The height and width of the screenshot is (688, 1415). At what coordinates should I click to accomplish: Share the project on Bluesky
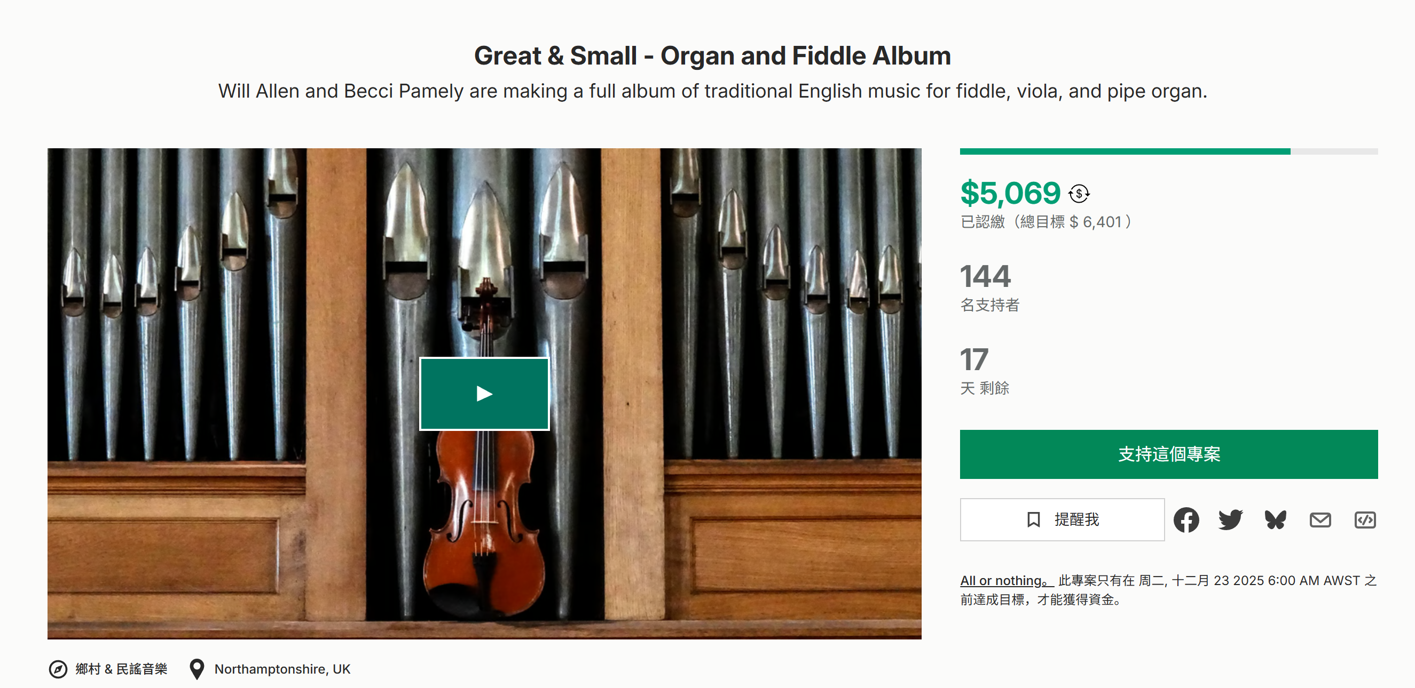point(1276,519)
